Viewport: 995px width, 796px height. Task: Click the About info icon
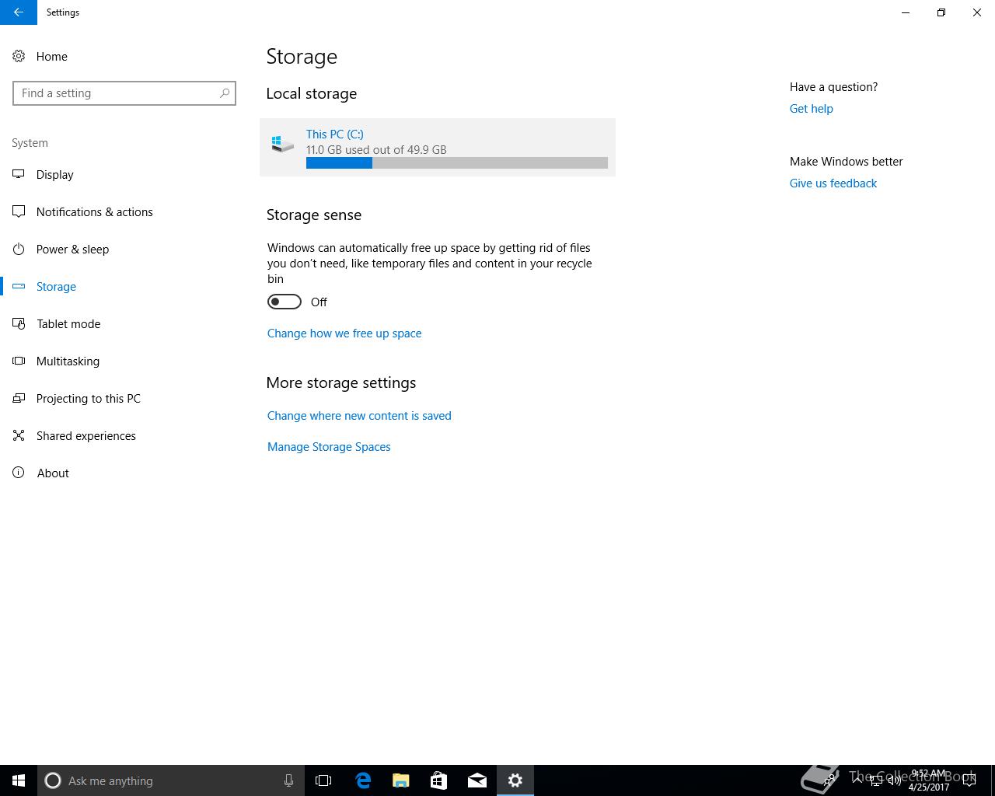tap(19, 473)
